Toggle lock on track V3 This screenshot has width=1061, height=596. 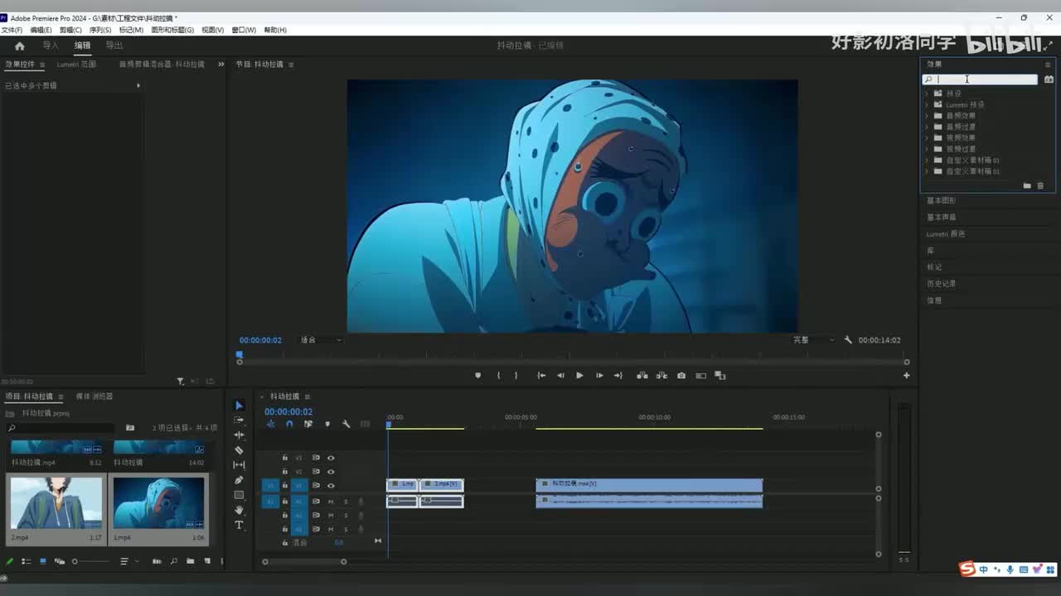[285, 458]
